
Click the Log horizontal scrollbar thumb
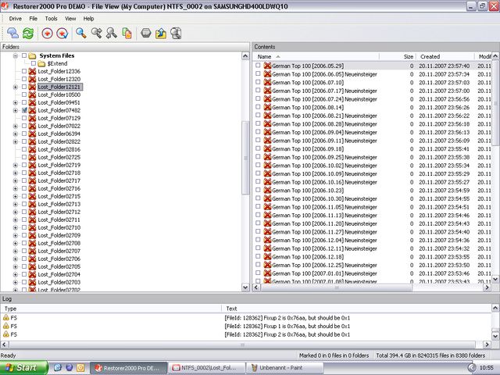tap(242, 345)
